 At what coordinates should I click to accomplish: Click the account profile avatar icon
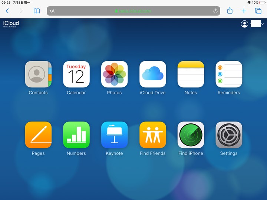click(x=244, y=24)
